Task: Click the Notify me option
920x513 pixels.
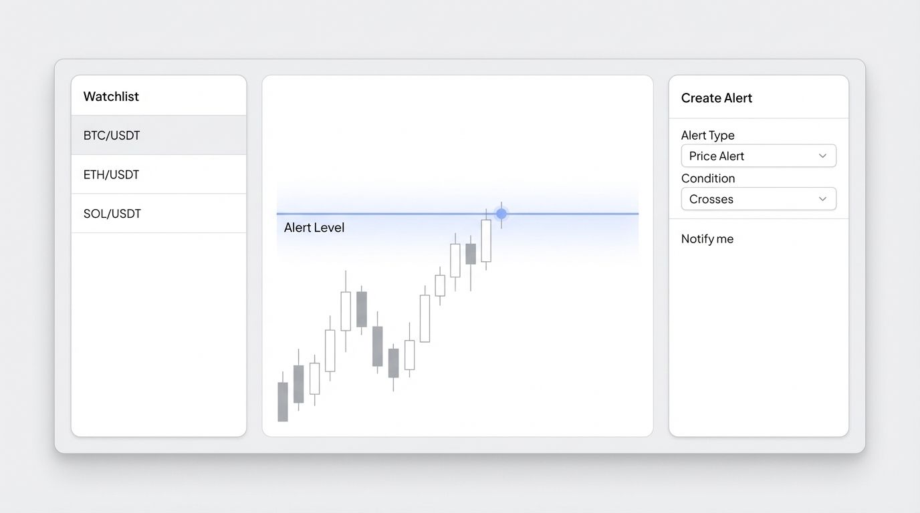Action: (707, 238)
